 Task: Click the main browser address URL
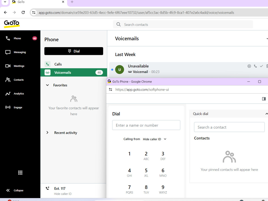[136, 13]
